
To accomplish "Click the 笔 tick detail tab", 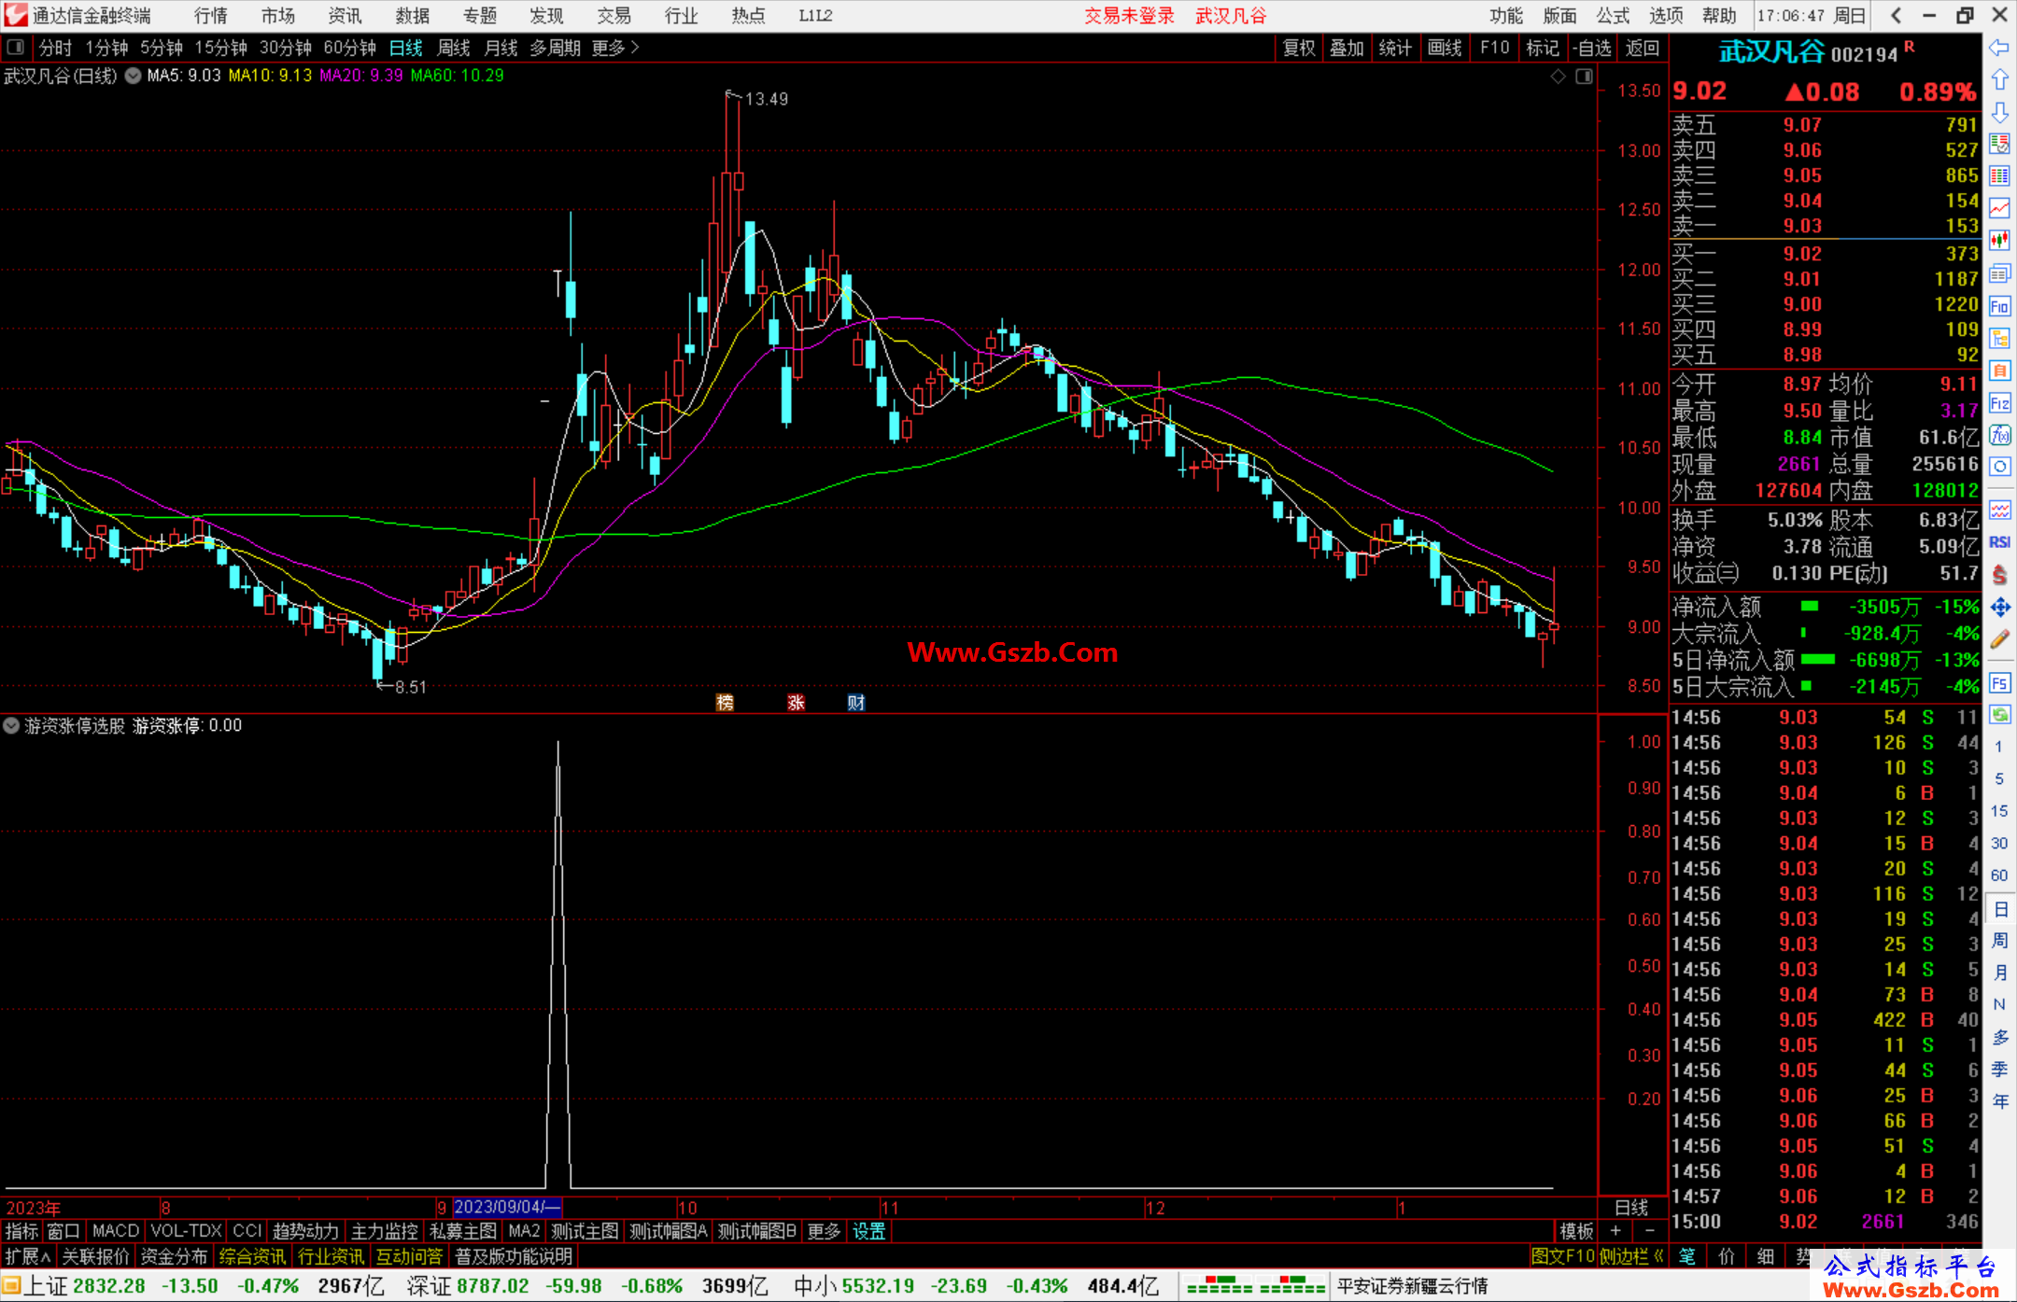I will tap(1687, 1256).
